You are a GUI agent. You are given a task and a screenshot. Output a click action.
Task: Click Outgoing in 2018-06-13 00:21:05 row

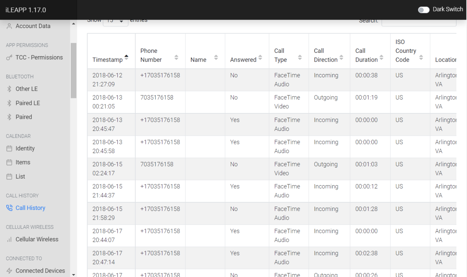point(326,98)
